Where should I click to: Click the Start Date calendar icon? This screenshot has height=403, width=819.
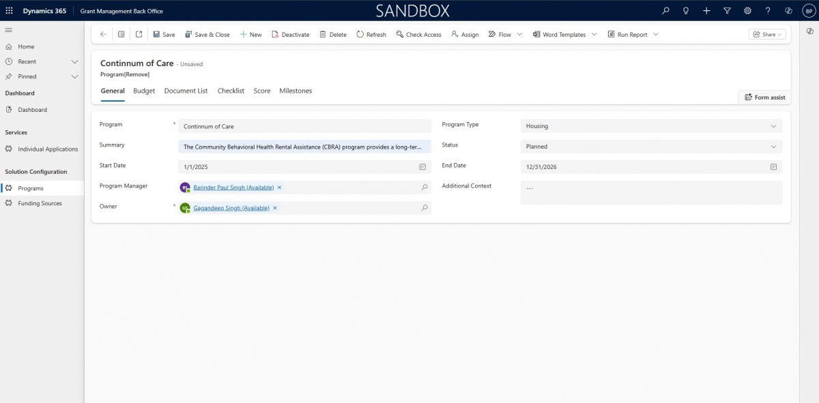click(422, 167)
